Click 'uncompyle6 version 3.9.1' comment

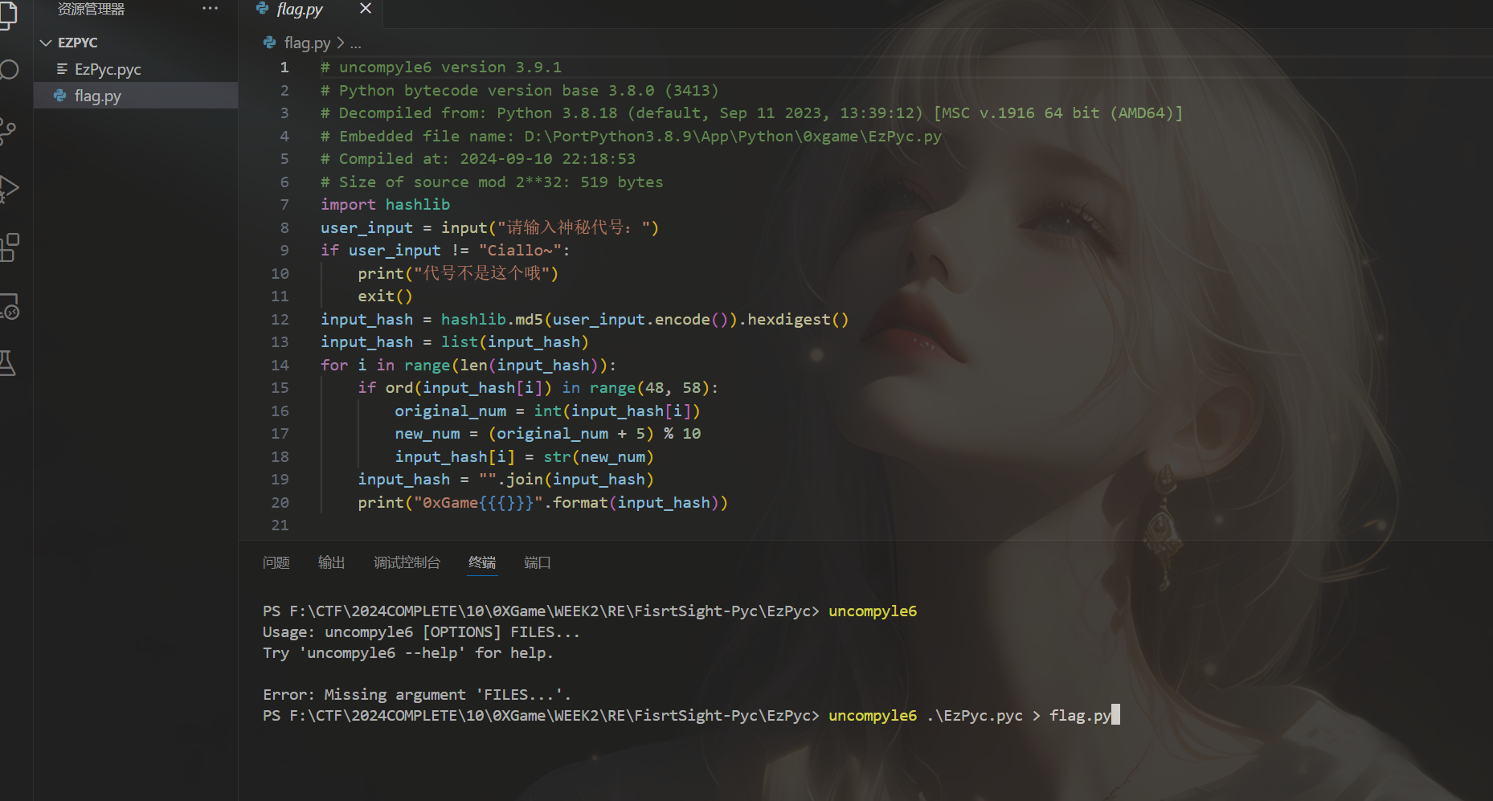click(441, 67)
